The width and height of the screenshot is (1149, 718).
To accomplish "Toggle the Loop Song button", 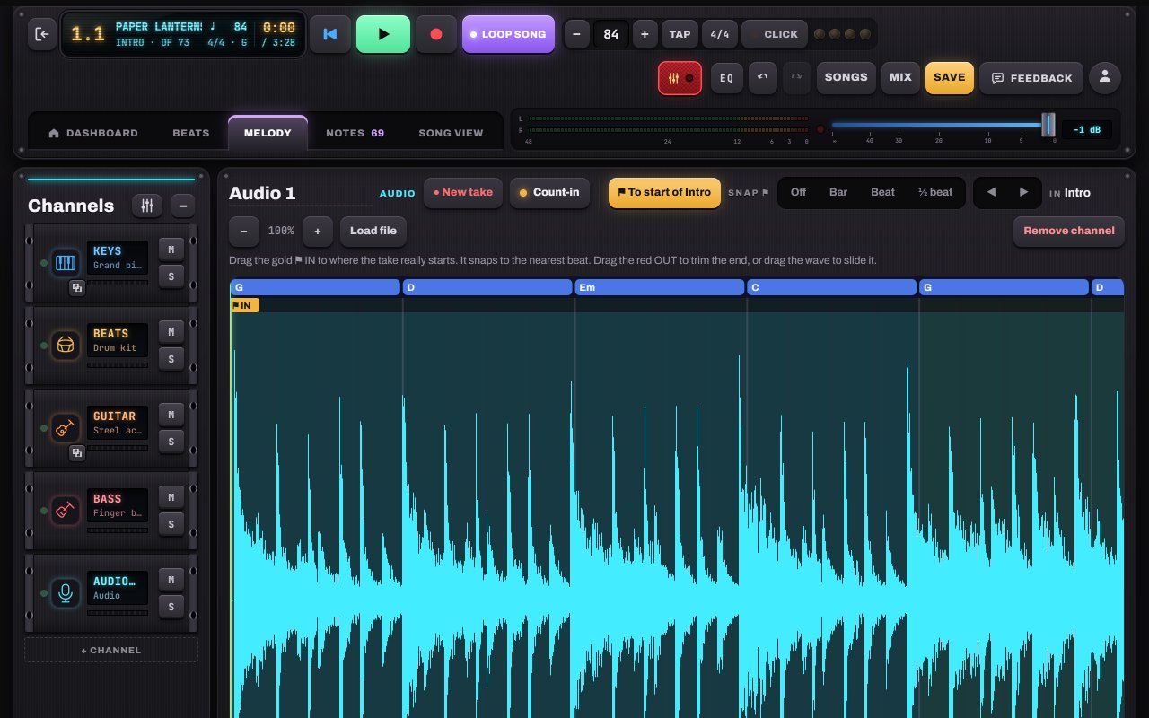I will pyautogui.click(x=508, y=34).
